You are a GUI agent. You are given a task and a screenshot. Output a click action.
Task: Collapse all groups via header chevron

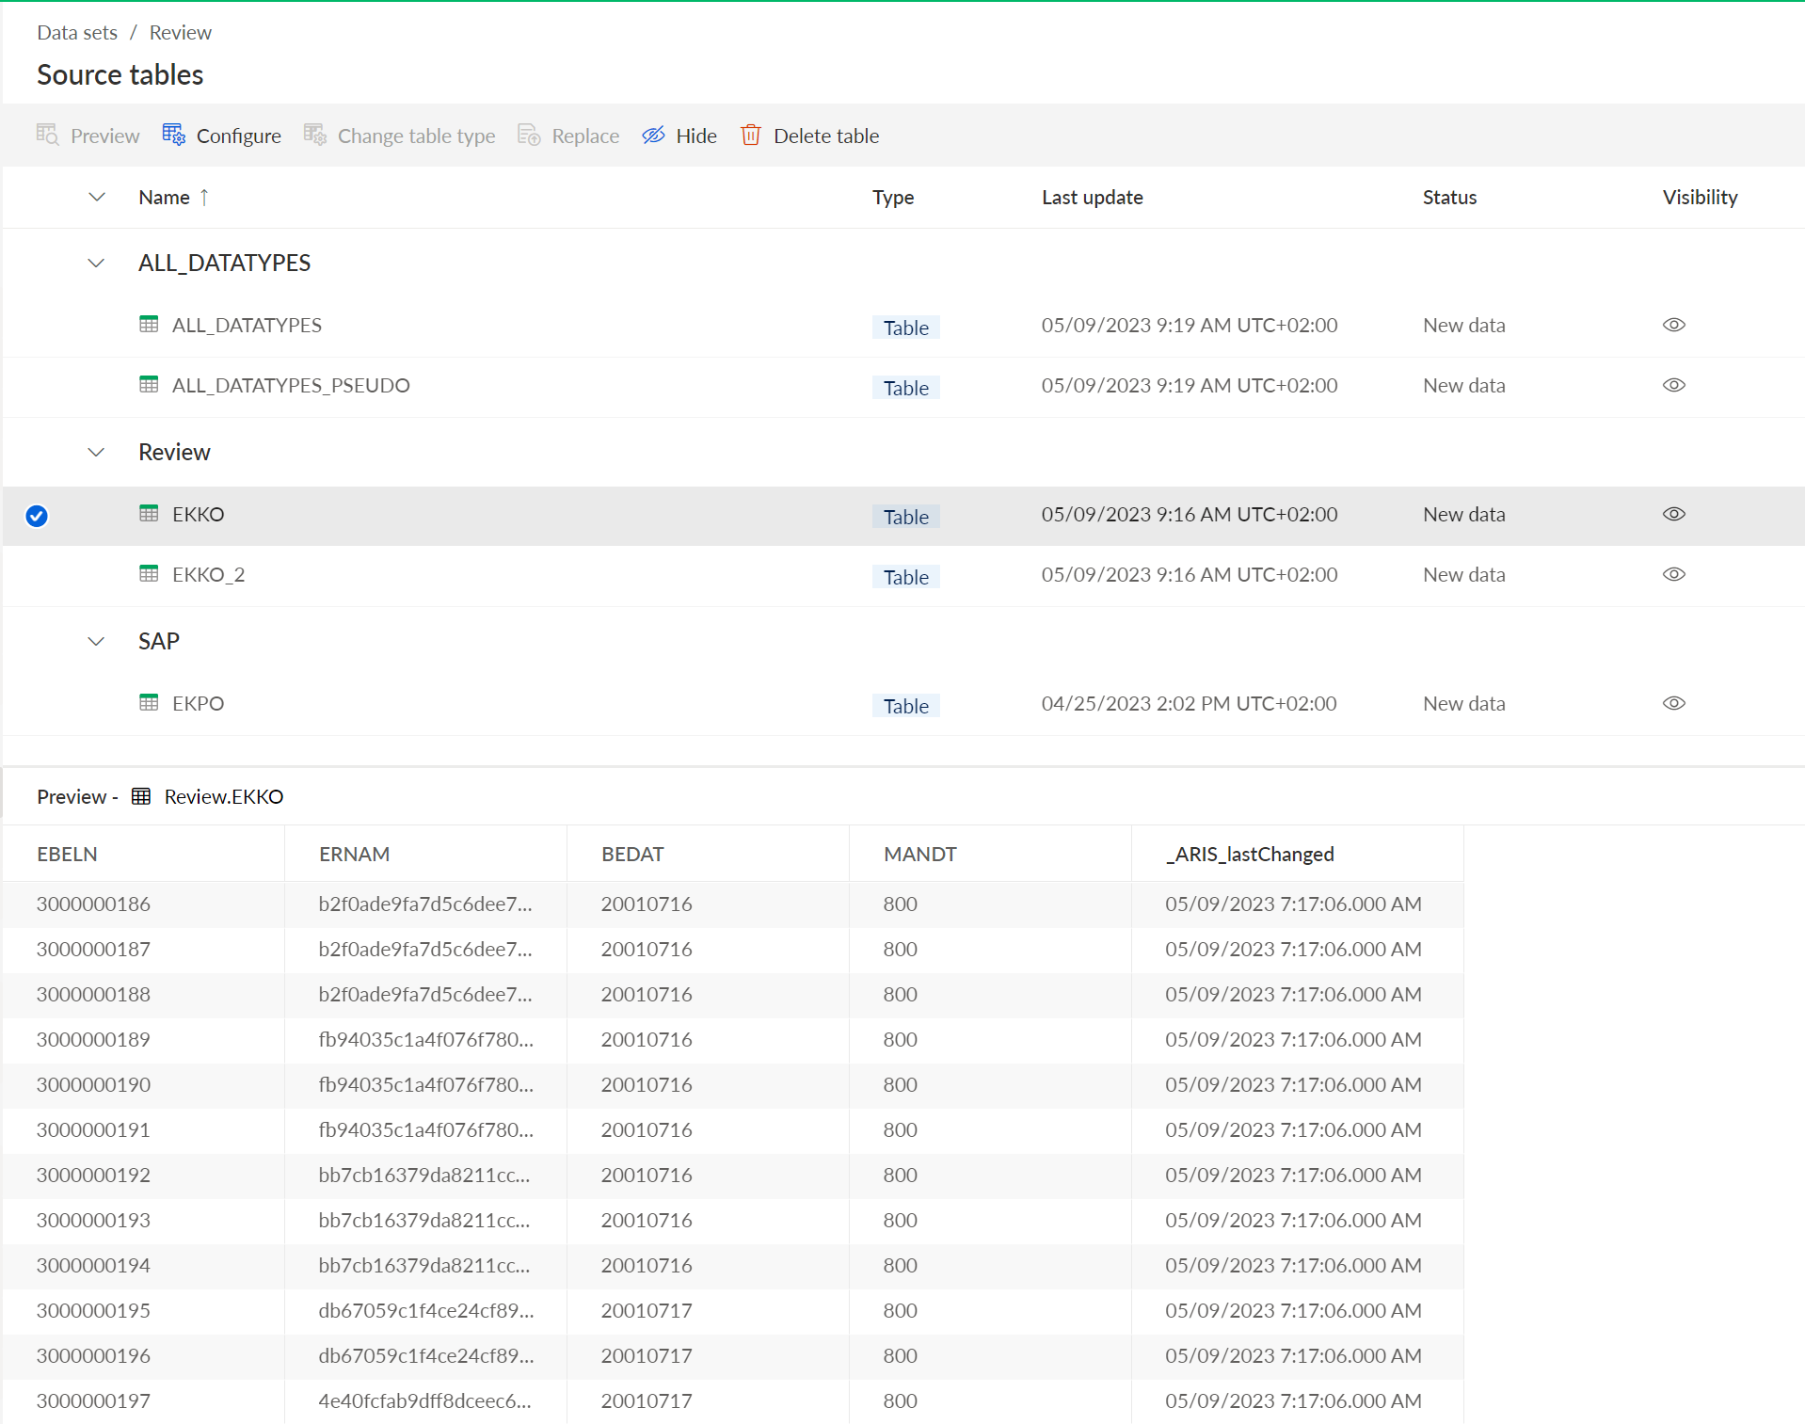click(96, 197)
